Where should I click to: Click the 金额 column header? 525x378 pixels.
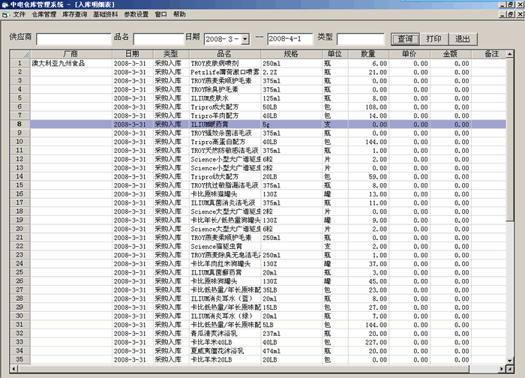[x=450, y=54]
